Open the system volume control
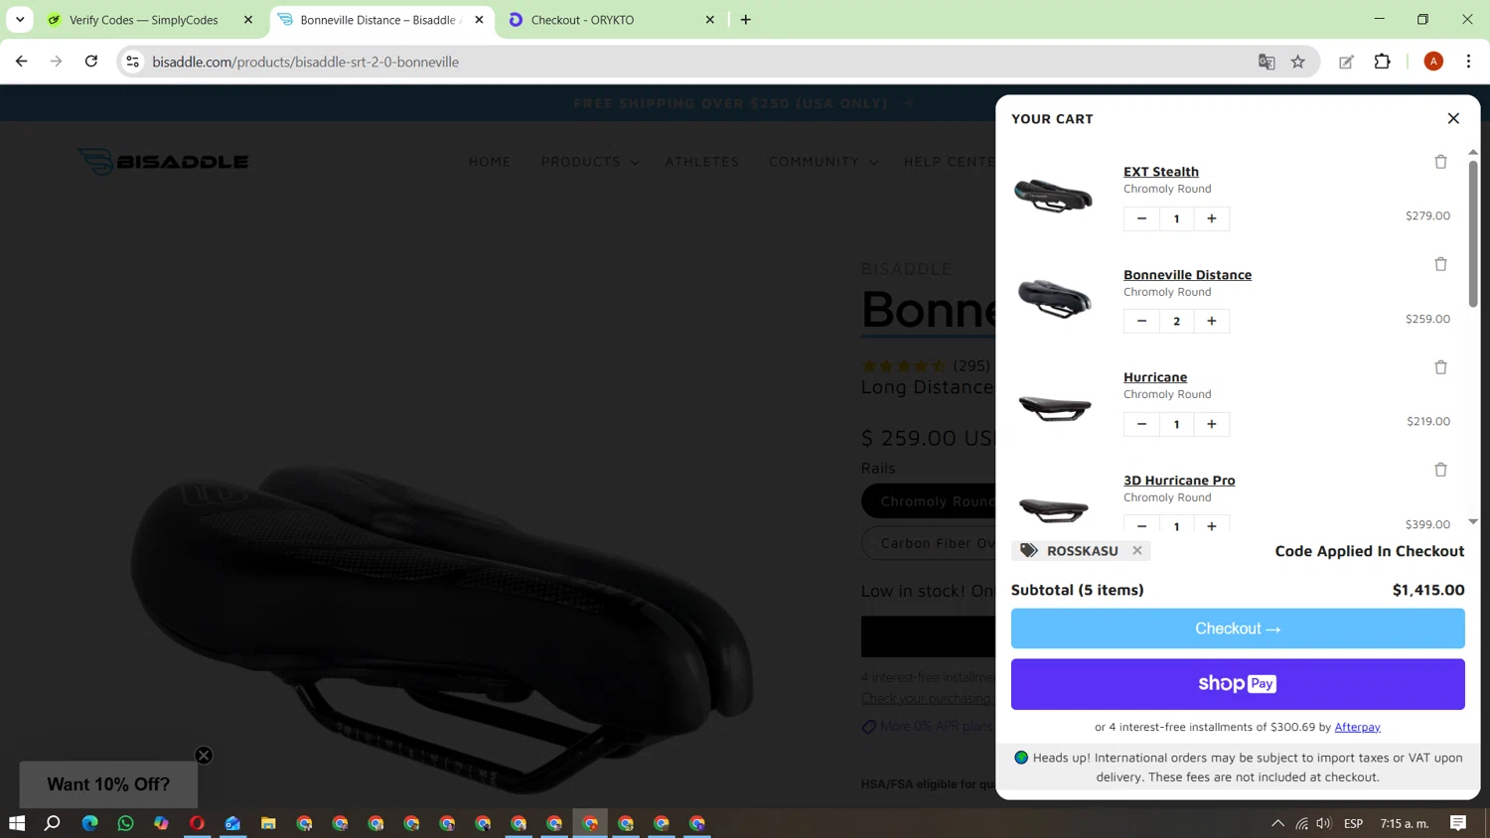1490x838 pixels. coord(1324,823)
